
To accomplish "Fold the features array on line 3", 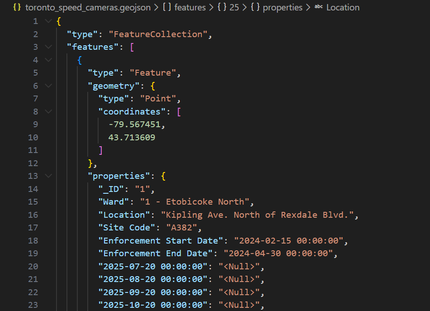I will click(48, 47).
